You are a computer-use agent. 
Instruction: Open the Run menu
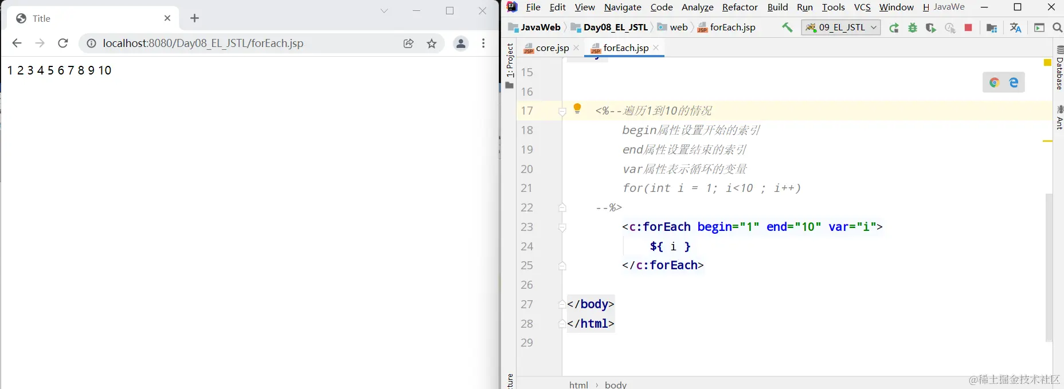[805, 7]
